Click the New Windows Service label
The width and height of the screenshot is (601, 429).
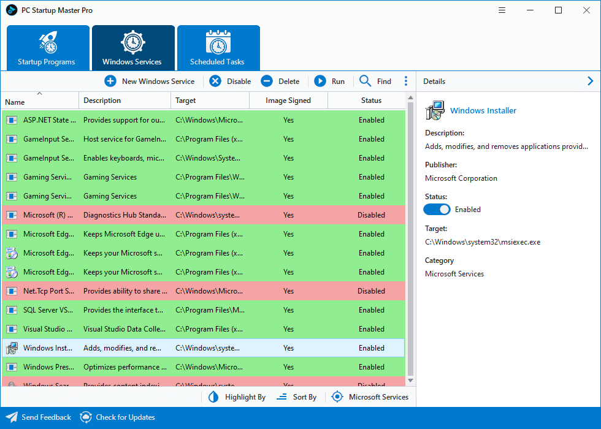[x=158, y=82]
